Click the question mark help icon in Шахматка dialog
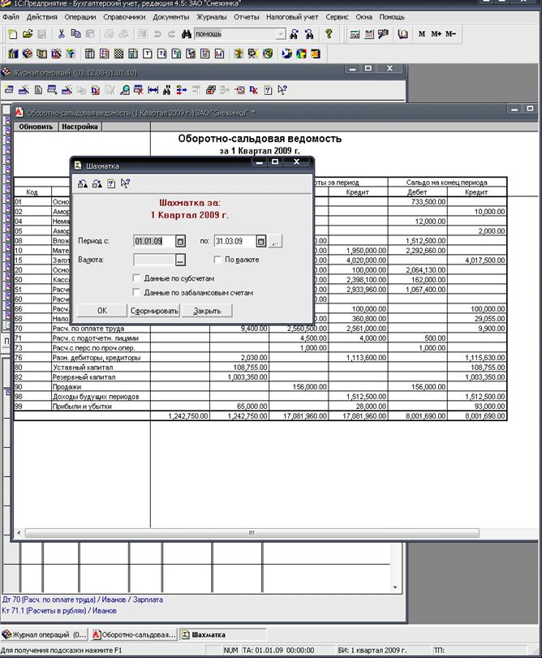 point(110,183)
